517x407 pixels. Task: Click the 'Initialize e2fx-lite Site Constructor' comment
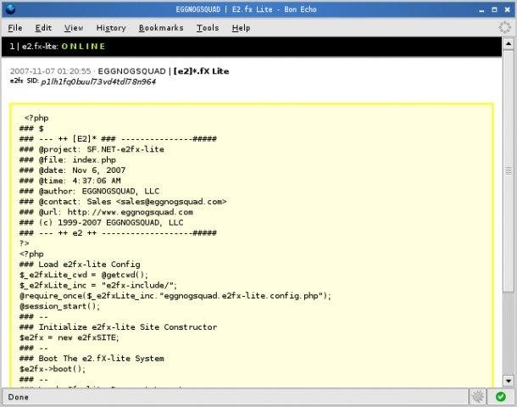point(119,327)
